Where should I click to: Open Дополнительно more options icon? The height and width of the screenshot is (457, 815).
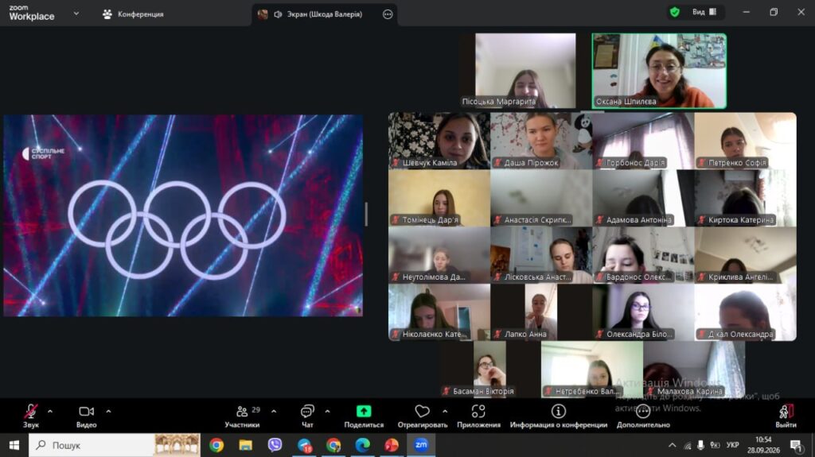click(643, 412)
